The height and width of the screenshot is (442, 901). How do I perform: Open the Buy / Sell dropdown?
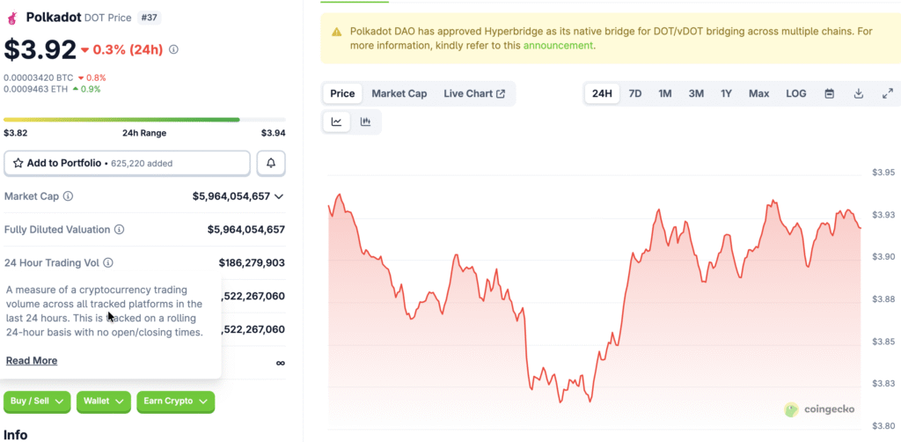click(x=37, y=401)
